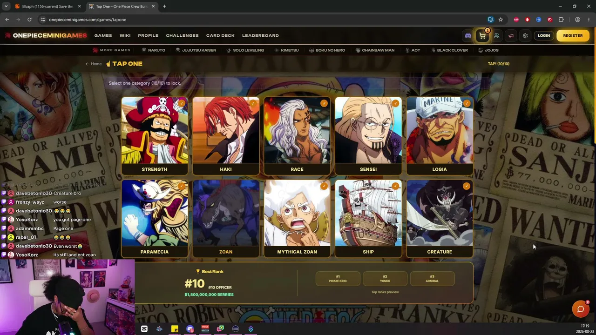
Task: Open the Discord icon in site header
Action: point(468,35)
